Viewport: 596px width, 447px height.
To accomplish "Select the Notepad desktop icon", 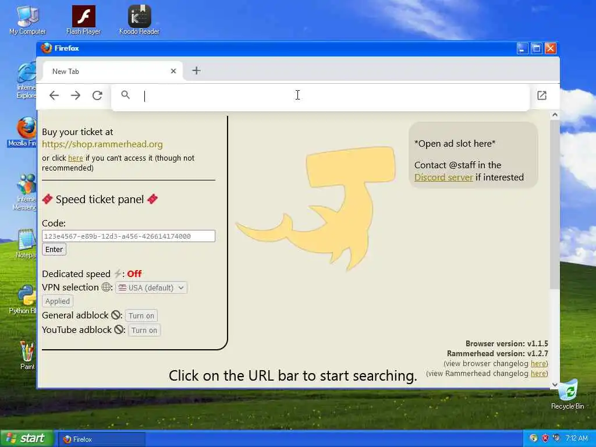I will click(26, 244).
